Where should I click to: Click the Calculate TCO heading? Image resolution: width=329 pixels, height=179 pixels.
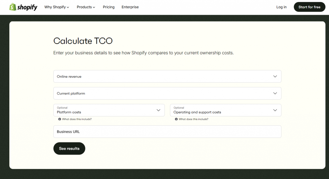point(83,41)
